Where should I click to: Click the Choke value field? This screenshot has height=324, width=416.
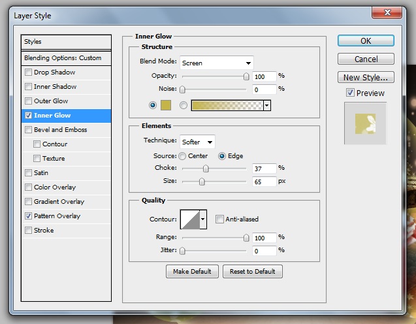[x=264, y=169]
